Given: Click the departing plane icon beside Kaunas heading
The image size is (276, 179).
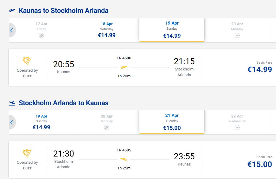Looking at the screenshot, I should click(x=12, y=11).
